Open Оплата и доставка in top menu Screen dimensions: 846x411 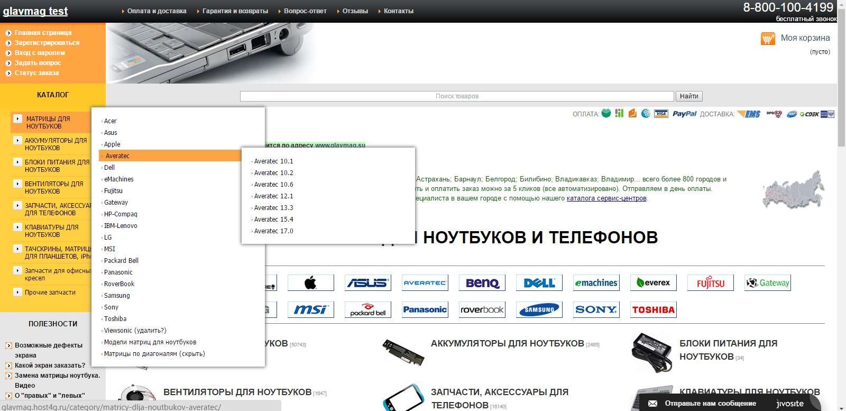point(157,11)
